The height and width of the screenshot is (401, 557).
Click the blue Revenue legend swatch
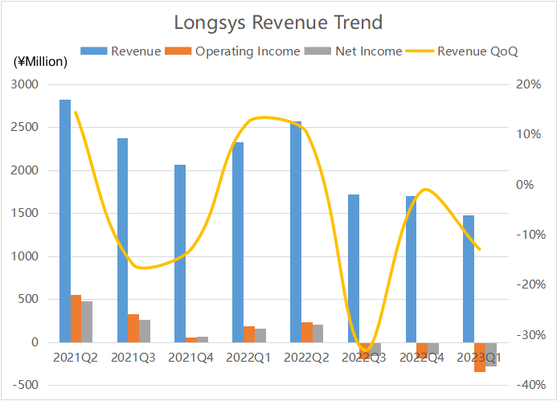coord(94,51)
